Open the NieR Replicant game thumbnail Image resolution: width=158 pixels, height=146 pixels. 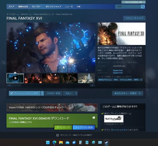pyautogui.click(x=114, y=119)
